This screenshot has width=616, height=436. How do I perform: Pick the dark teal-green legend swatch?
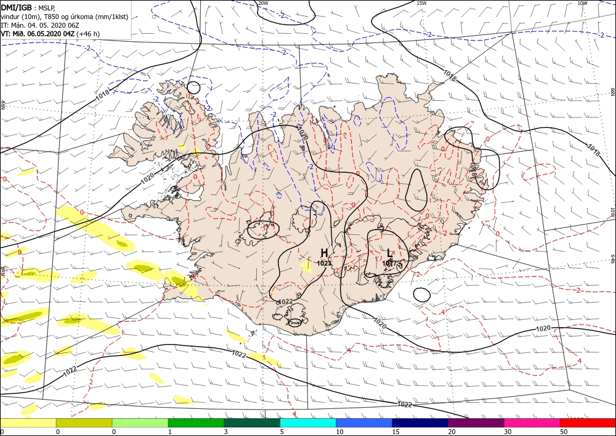pyautogui.click(x=252, y=422)
